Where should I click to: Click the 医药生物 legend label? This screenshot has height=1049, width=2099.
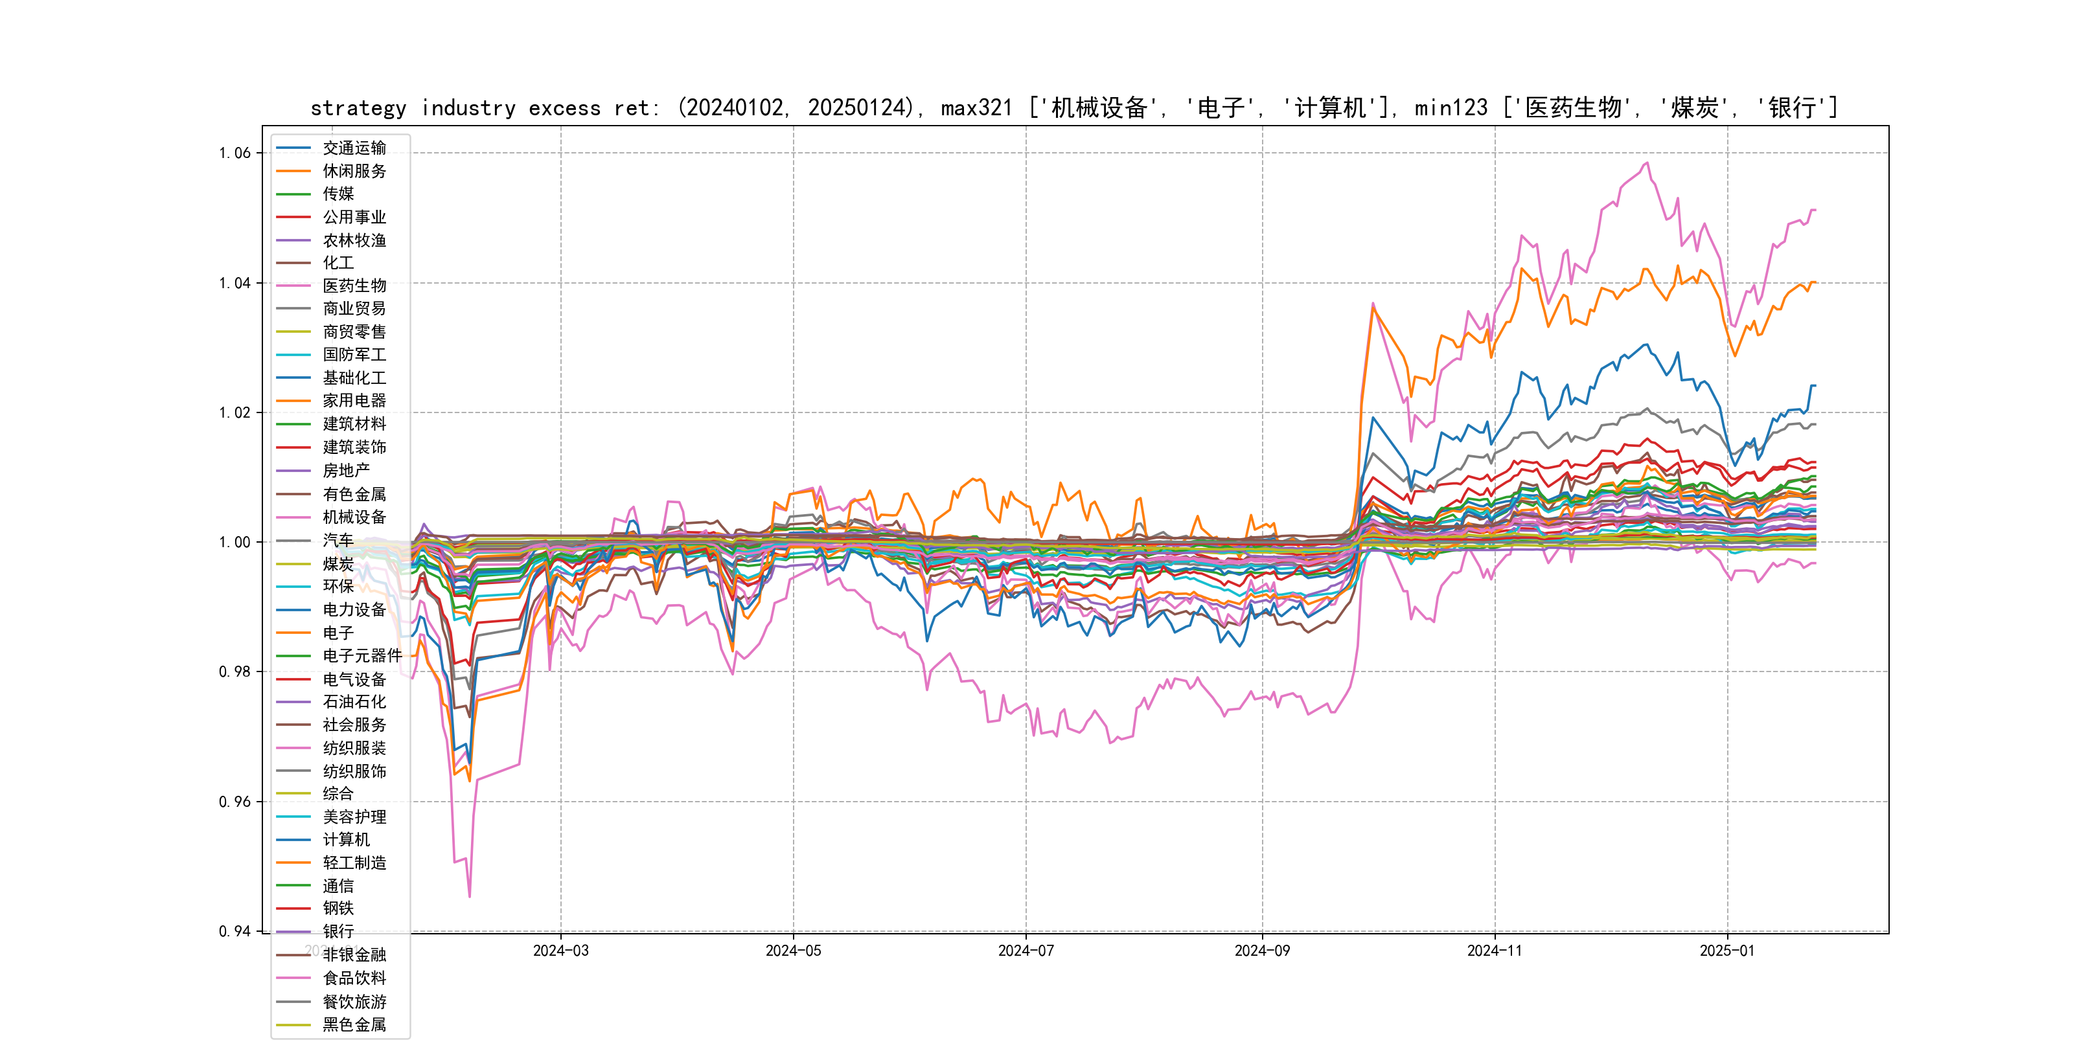point(354,286)
